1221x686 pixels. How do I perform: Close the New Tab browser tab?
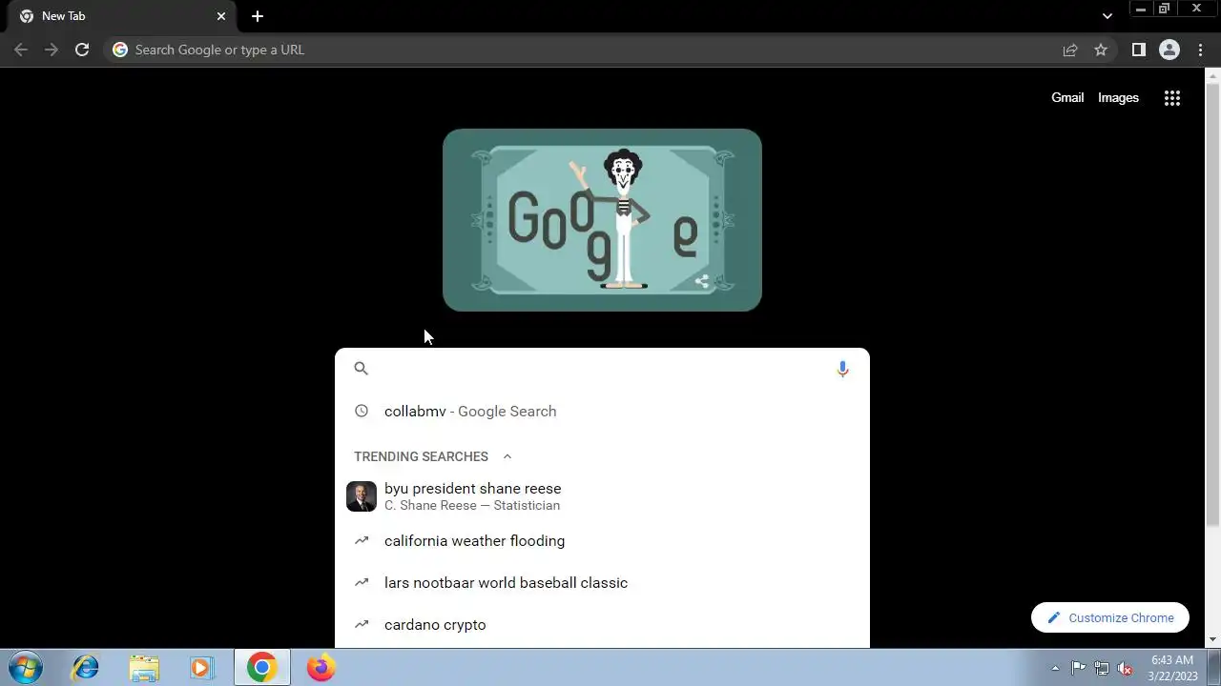221,16
